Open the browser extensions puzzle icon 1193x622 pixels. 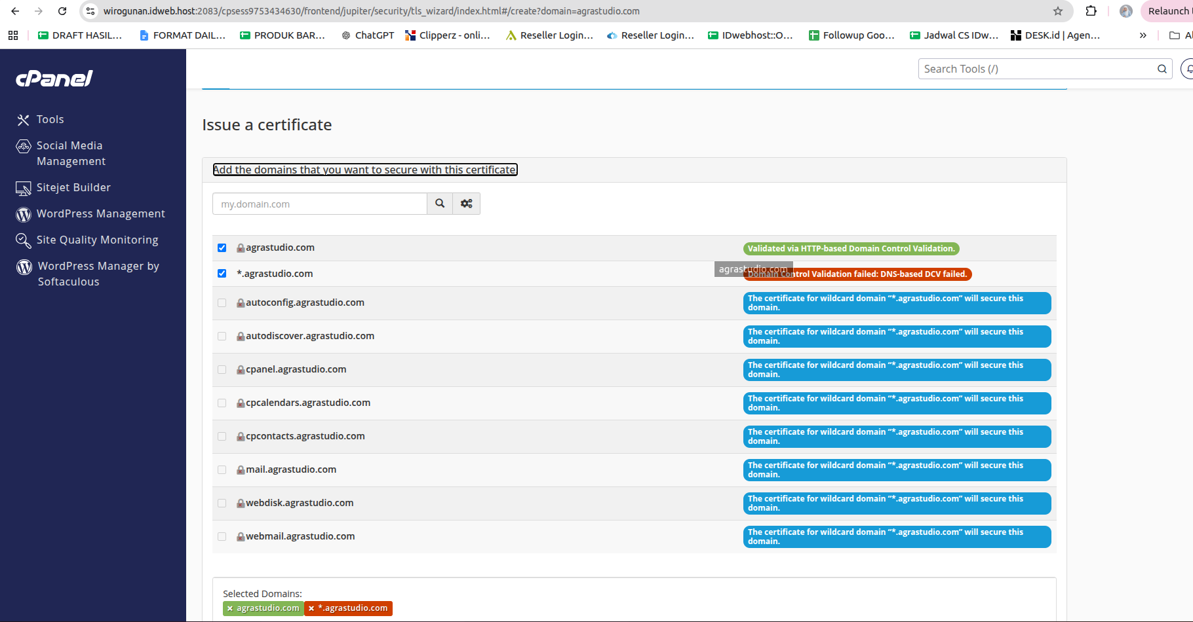pyautogui.click(x=1091, y=11)
